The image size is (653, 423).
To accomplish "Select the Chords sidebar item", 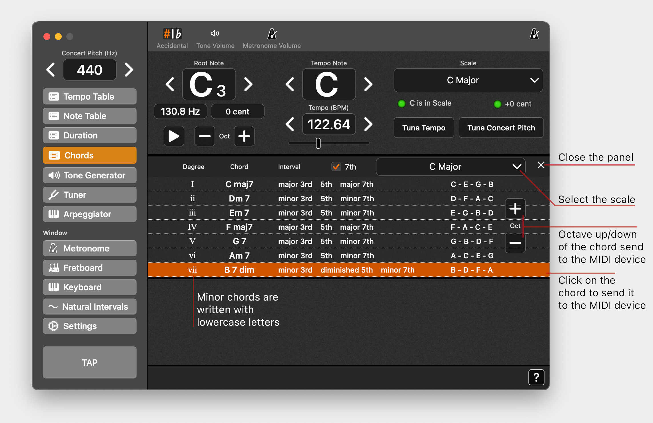I will (90, 155).
